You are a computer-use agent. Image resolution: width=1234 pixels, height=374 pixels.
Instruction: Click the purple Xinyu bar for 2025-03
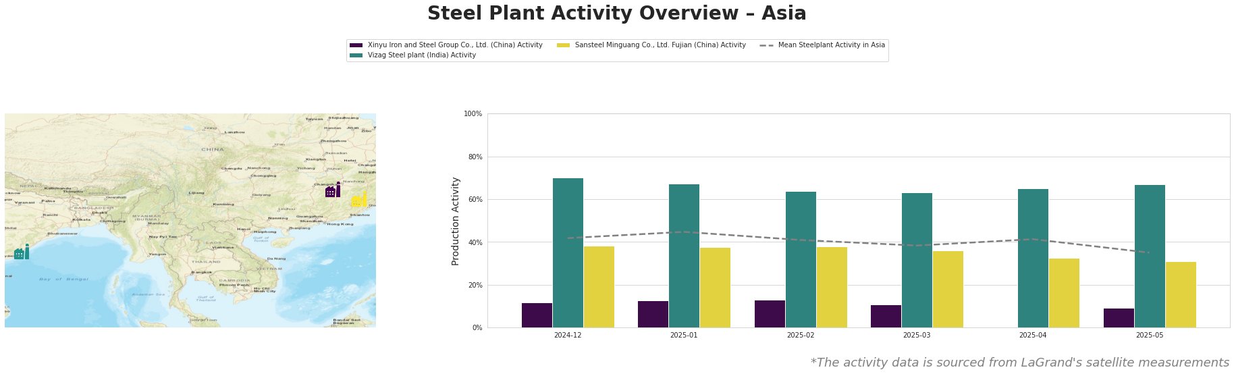point(886,316)
